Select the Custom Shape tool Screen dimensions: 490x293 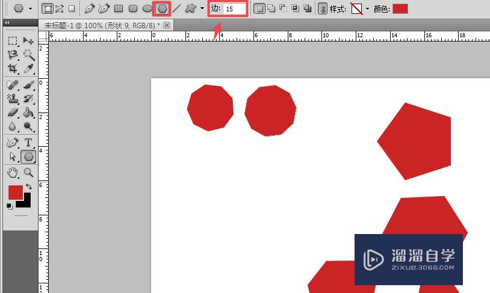(191, 8)
